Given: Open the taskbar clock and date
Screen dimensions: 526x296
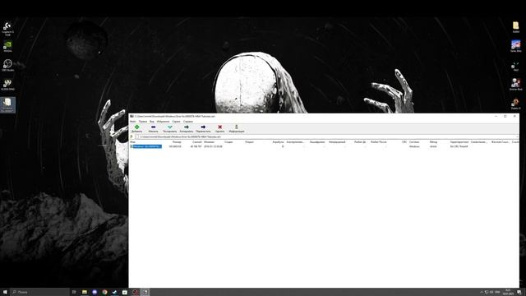Looking at the screenshot, I should [x=508, y=292].
